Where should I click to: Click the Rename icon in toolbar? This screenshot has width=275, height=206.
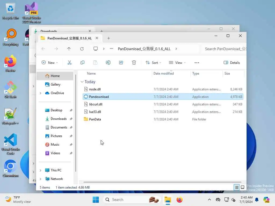click(x=108, y=62)
